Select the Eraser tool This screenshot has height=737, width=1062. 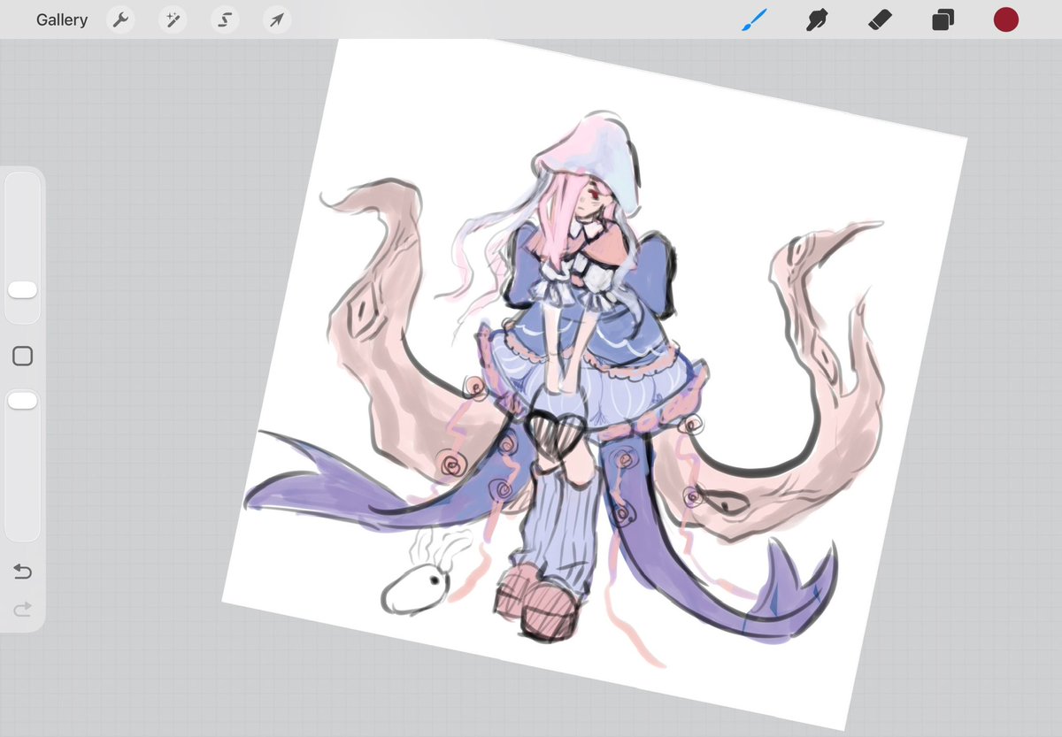tap(879, 19)
